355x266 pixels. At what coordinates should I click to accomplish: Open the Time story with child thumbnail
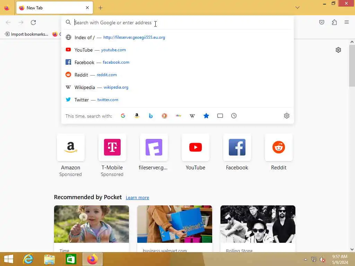(x=92, y=224)
